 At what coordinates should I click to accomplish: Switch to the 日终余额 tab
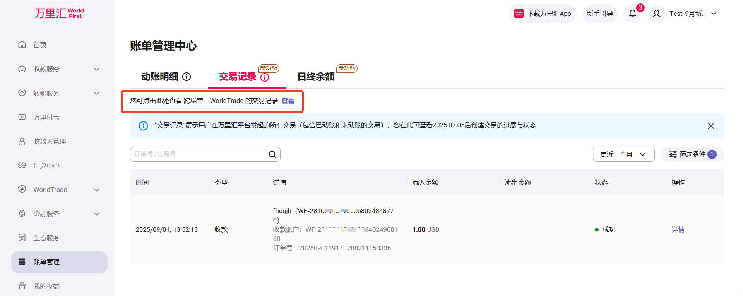(x=315, y=77)
